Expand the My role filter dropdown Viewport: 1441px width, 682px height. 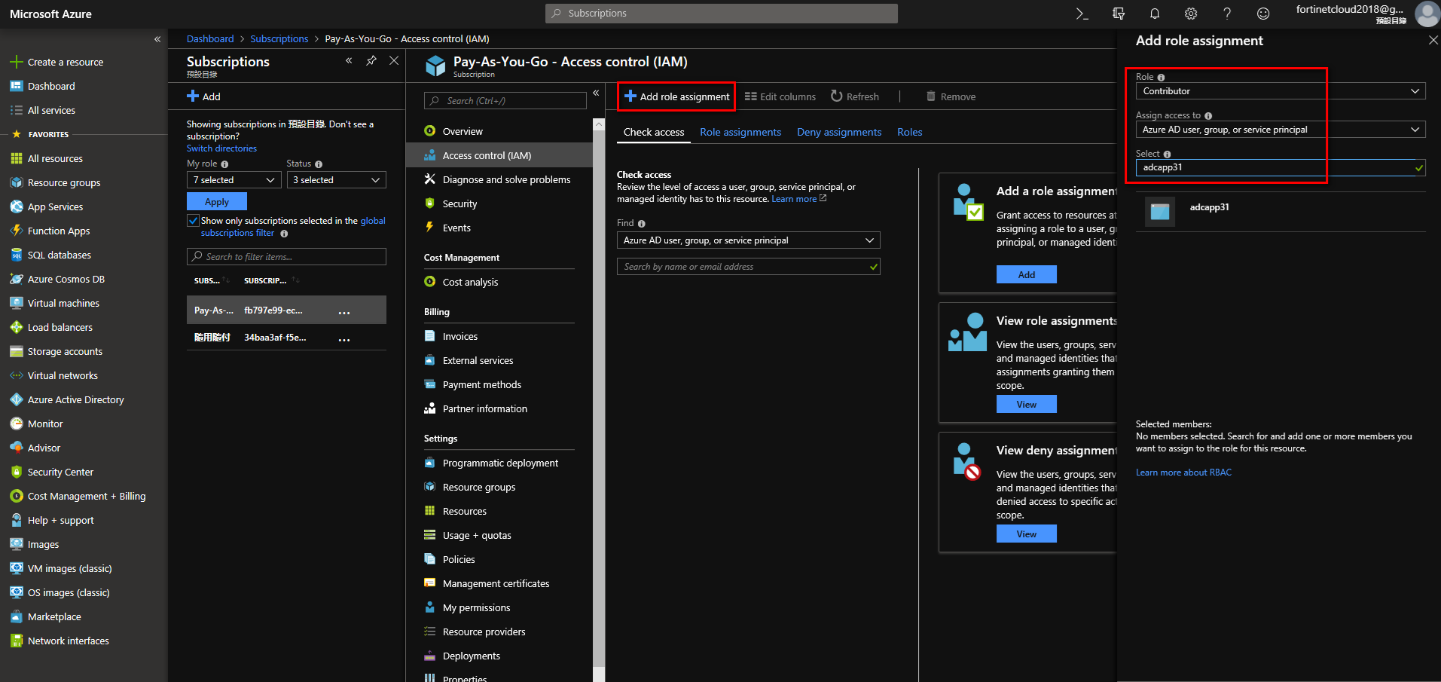[234, 179]
